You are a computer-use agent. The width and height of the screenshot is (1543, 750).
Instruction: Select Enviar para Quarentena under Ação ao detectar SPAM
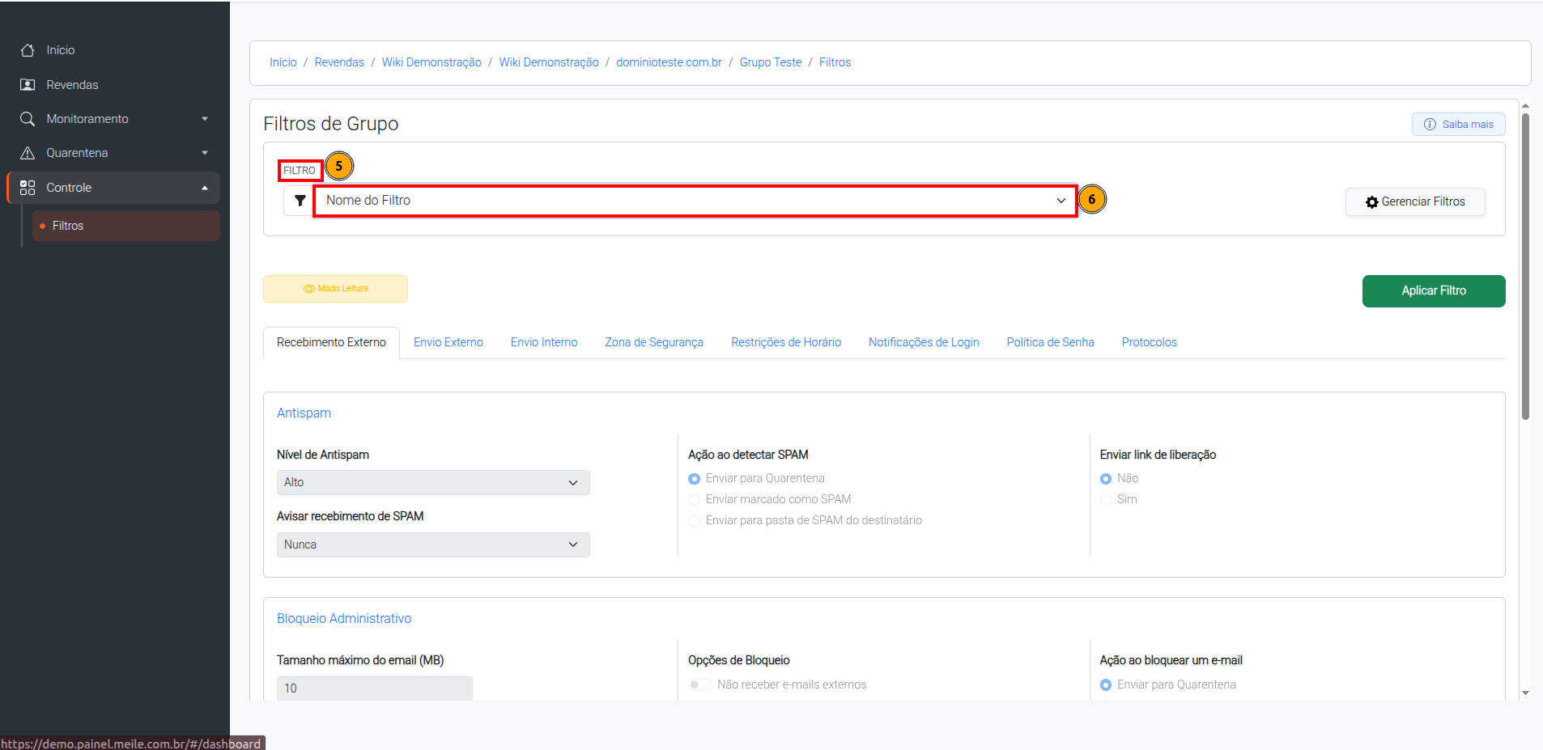click(x=694, y=479)
